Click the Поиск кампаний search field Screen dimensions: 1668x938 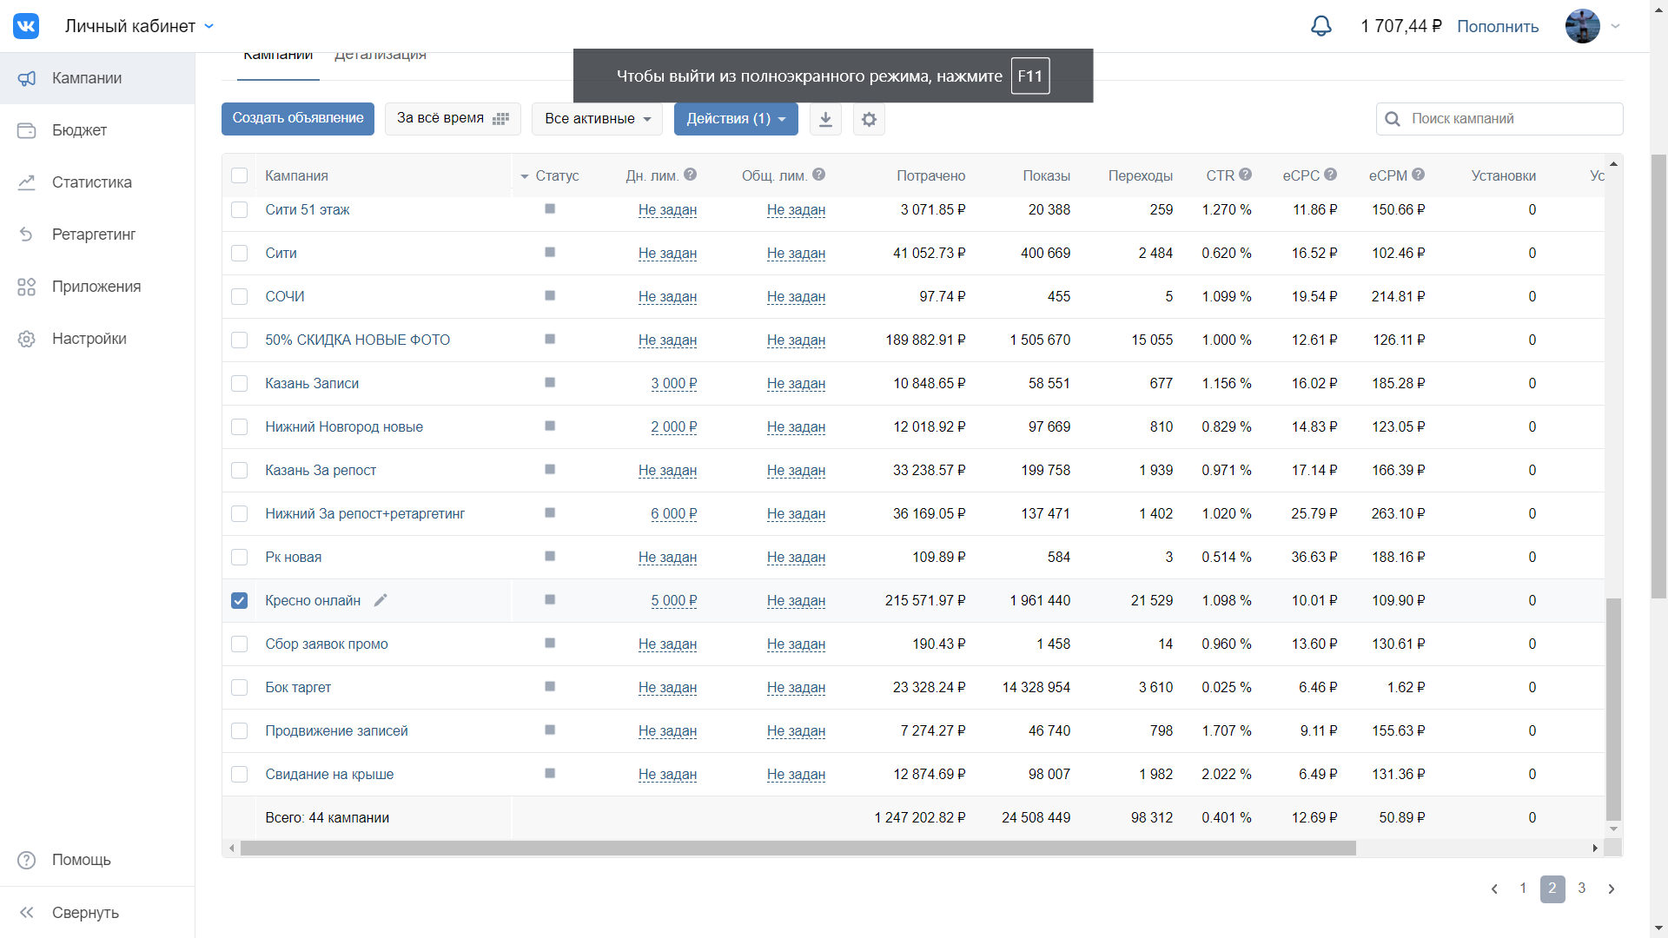1510,119
